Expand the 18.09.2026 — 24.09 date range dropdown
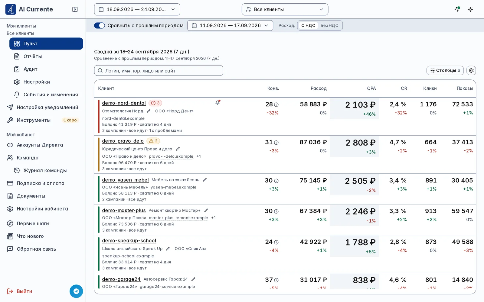Image resolution: width=484 pixels, height=302 pixels. click(x=137, y=9)
